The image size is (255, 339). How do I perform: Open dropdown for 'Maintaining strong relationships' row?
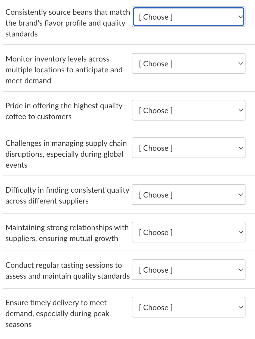(188, 232)
